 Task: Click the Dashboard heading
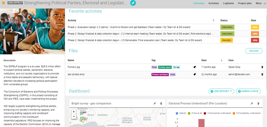[x=79, y=91]
